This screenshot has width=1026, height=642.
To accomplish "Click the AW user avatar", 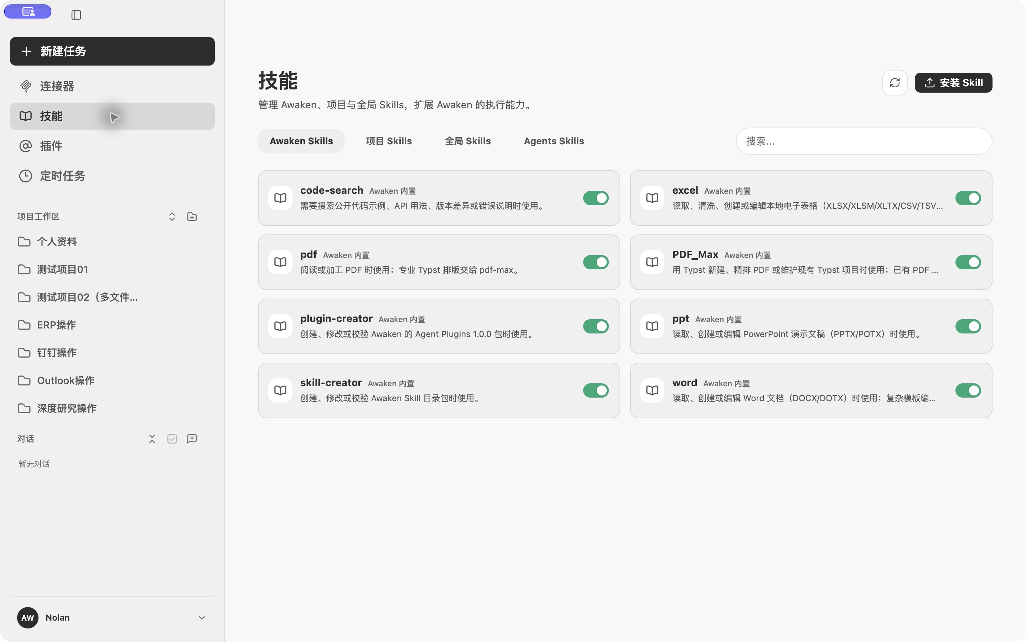I will (x=27, y=617).
